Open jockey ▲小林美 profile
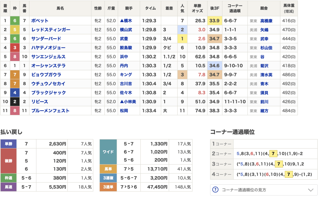The height and width of the screenshot is (197, 318). click(x=128, y=102)
